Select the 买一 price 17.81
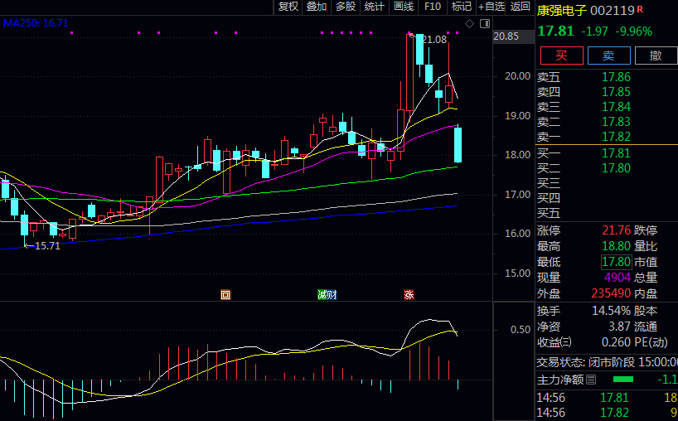The image size is (678, 421). coord(616,153)
